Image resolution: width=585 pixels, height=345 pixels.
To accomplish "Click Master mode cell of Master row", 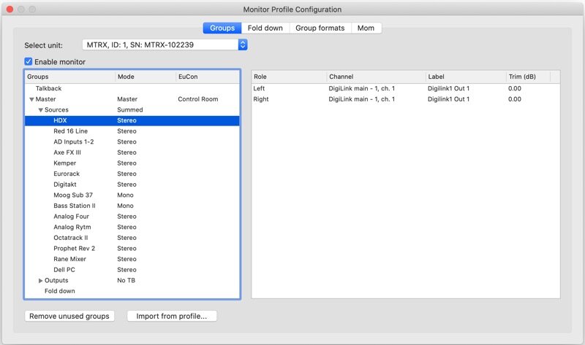I will pyautogui.click(x=127, y=99).
